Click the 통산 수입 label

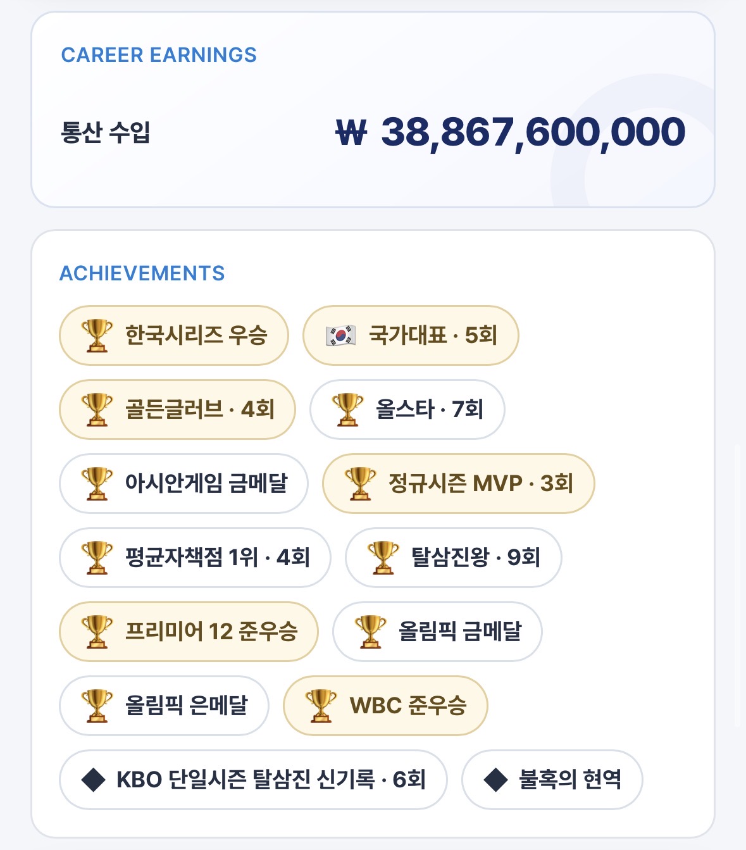pyautogui.click(x=105, y=132)
